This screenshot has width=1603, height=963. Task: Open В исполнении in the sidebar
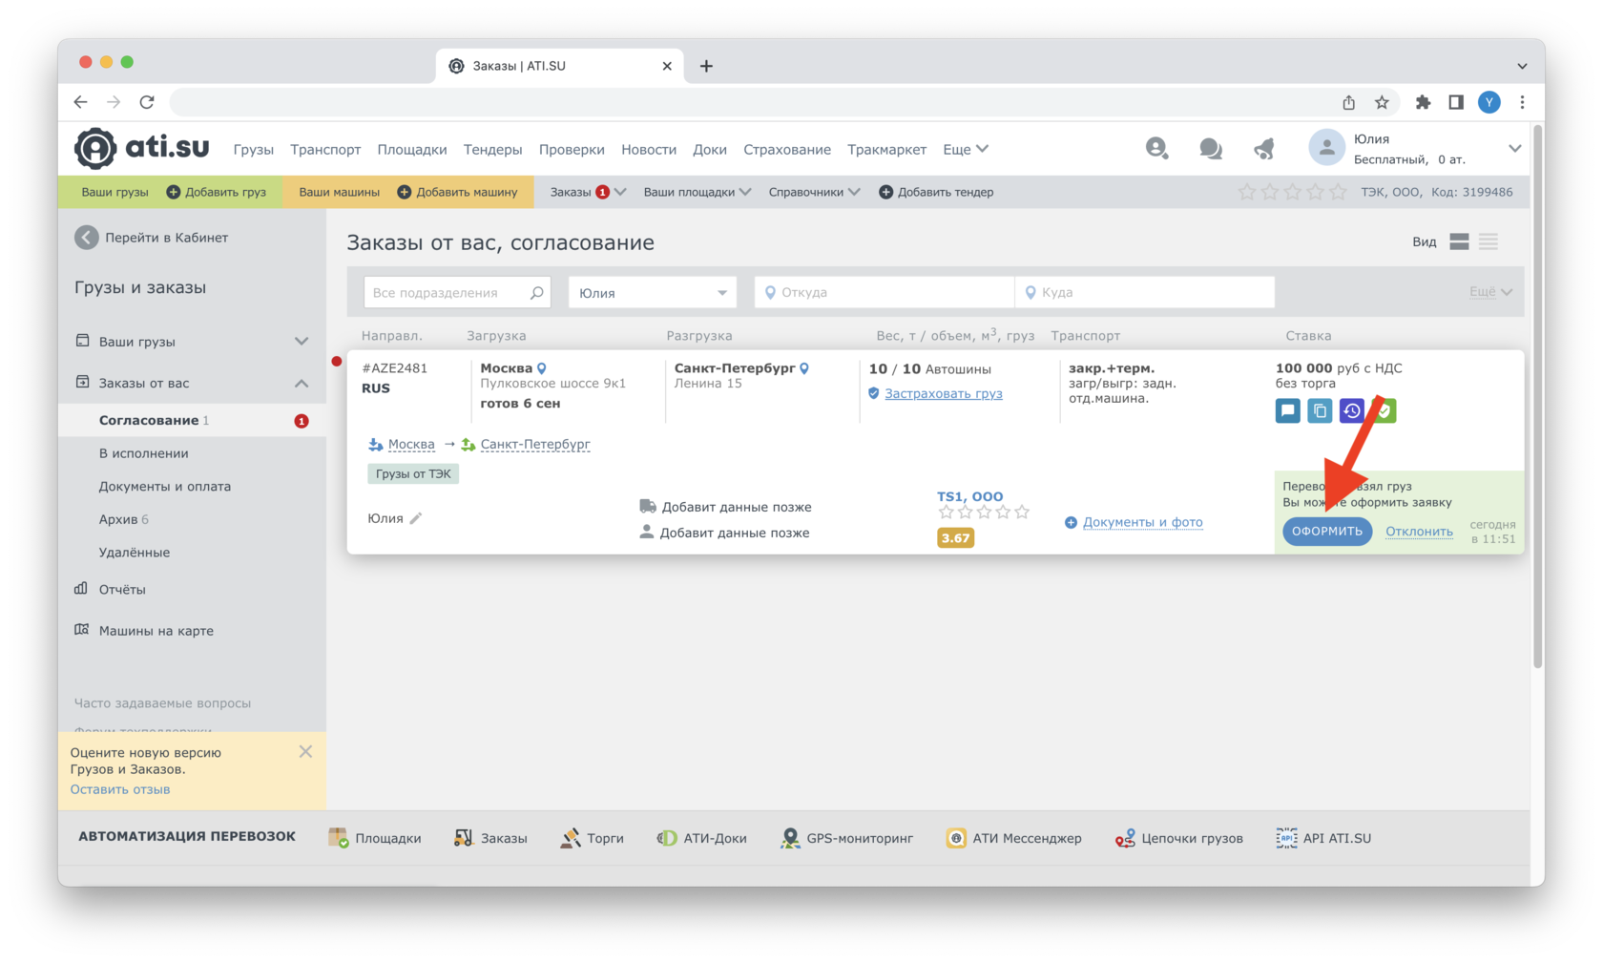pos(143,453)
